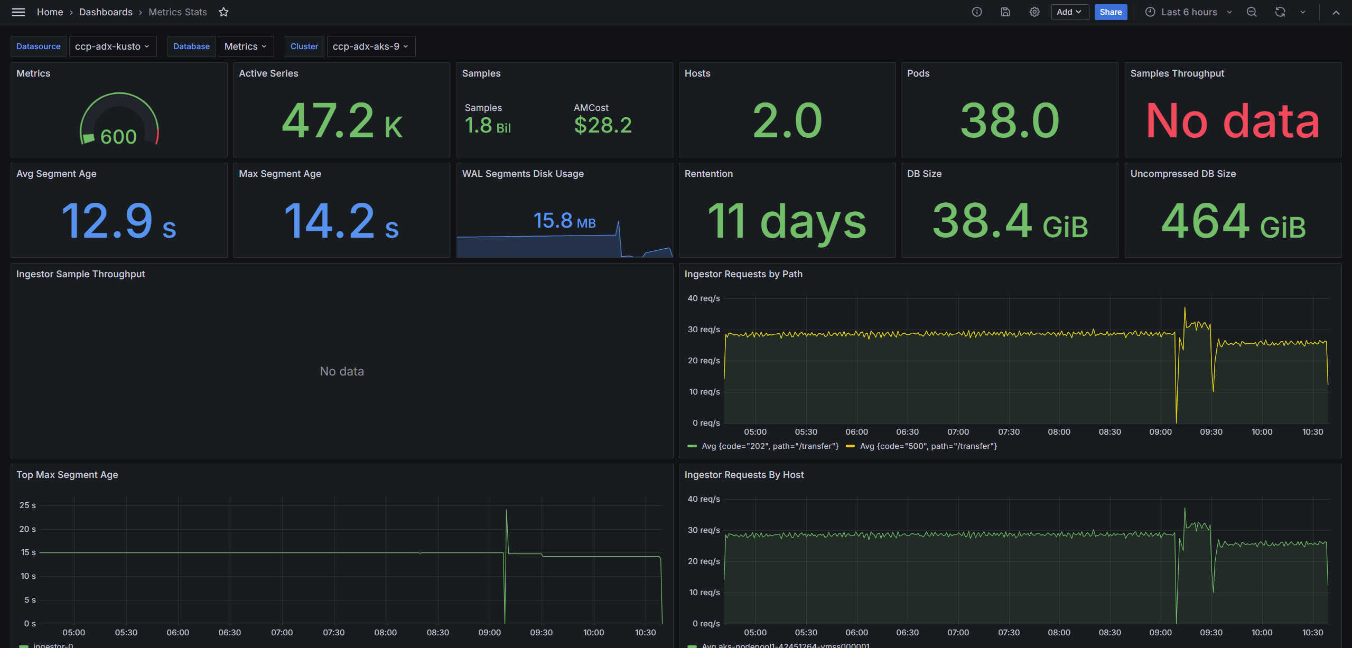Click the 464 GiB uncompressed value

1233,221
